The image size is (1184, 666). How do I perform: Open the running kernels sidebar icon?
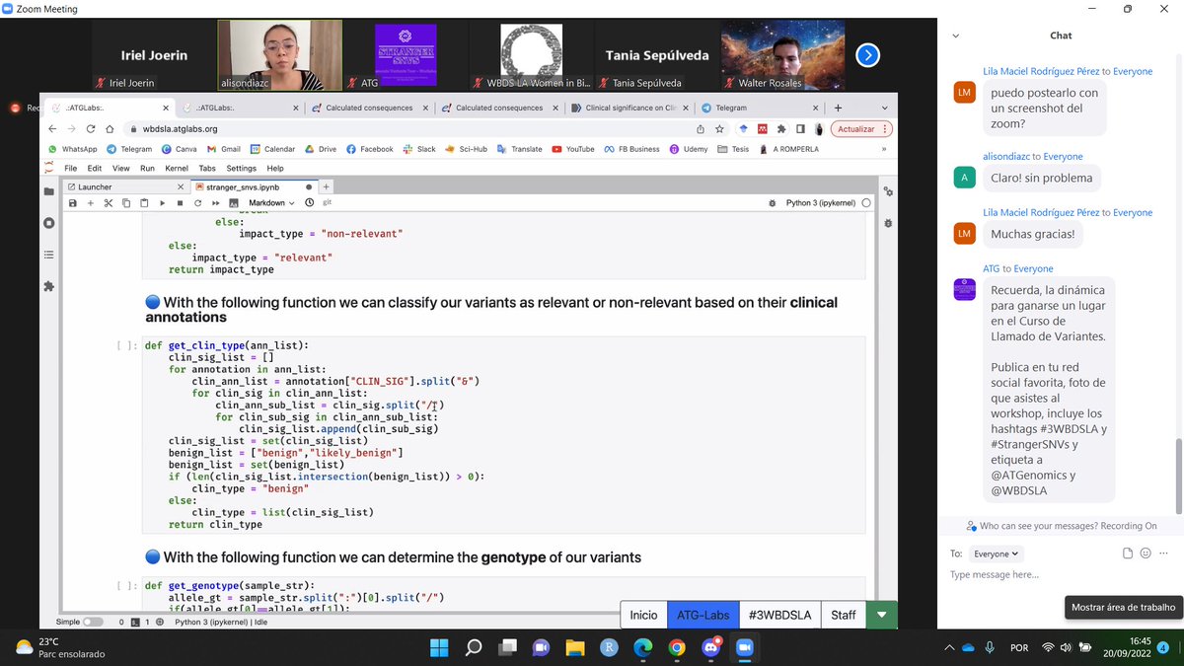[49, 223]
